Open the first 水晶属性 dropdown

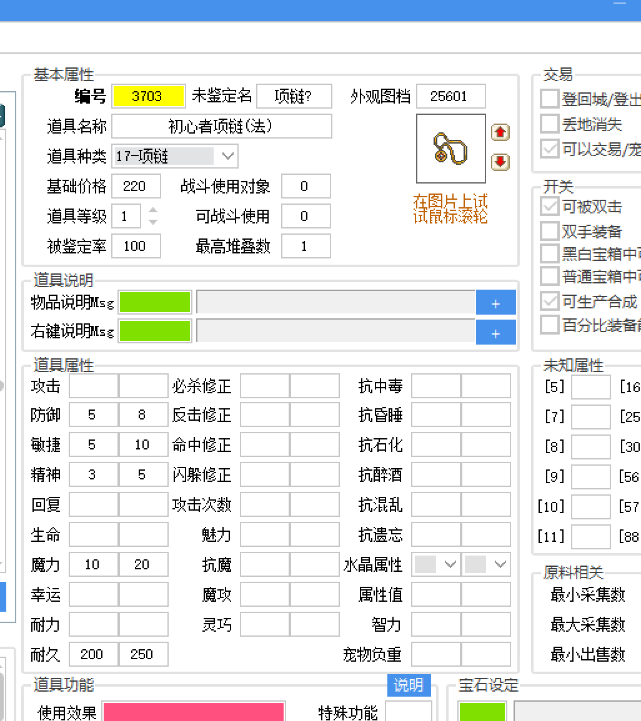point(436,564)
